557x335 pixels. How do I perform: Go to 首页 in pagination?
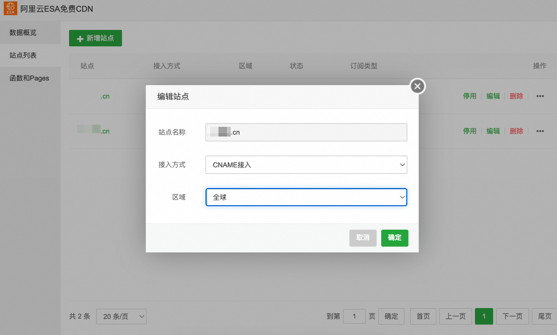(x=423, y=316)
